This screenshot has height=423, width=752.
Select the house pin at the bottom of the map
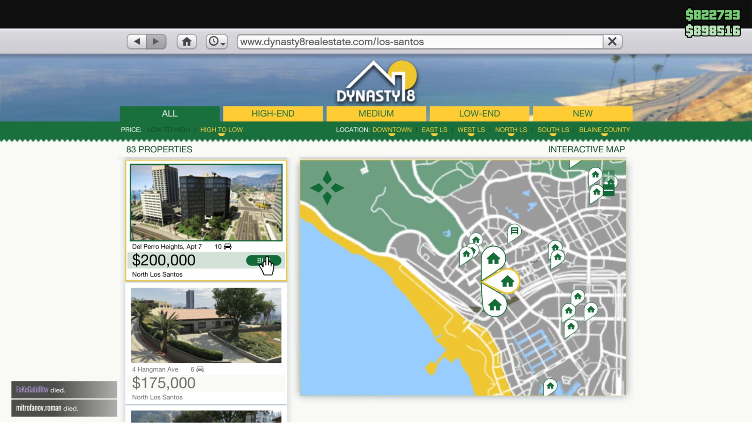550,385
